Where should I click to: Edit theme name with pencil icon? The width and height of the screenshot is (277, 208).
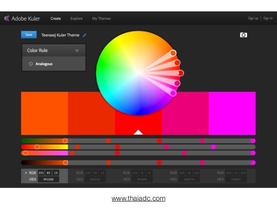tap(84, 35)
